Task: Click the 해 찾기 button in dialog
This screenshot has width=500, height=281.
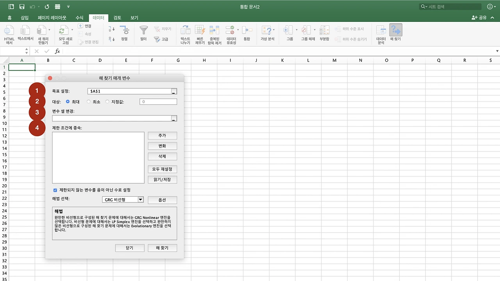Action: point(162,248)
